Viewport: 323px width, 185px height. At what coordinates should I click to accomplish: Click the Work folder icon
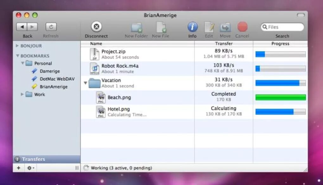click(x=29, y=94)
